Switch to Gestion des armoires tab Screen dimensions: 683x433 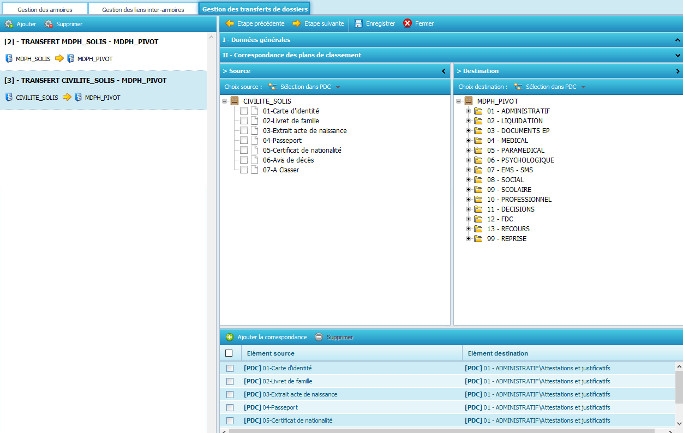[x=45, y=10]
